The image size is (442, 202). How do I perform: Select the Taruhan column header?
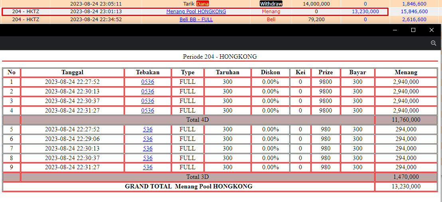tap(227, 73)
